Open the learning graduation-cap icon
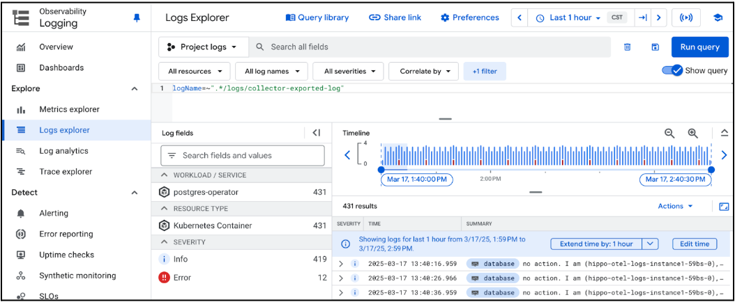This screenshot has width=735, height=302. point(717,18)
